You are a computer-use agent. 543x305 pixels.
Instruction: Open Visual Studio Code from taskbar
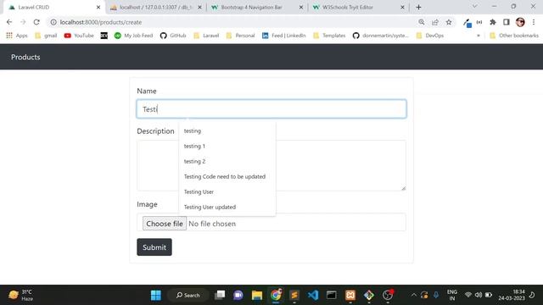click(313, 295)
